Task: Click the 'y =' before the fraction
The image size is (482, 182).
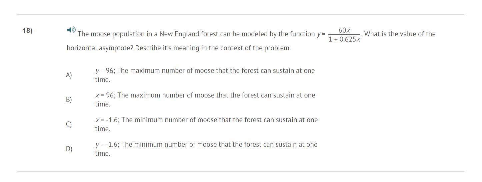Action: click(321, 34)
